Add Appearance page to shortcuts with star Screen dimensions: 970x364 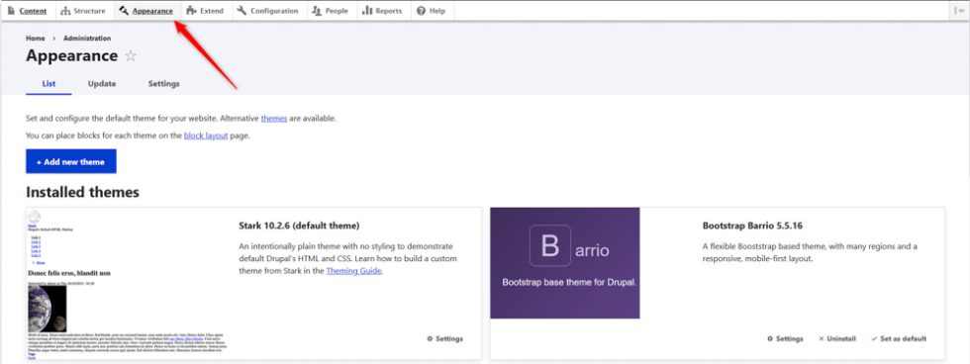point(131,56)
